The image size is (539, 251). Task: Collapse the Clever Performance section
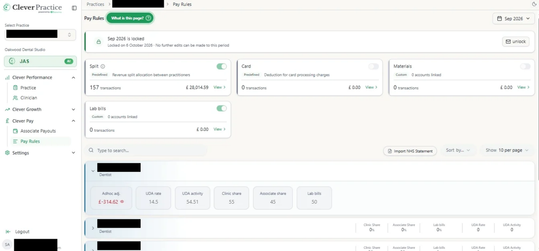pyautogui.click(x=73, y=78)
